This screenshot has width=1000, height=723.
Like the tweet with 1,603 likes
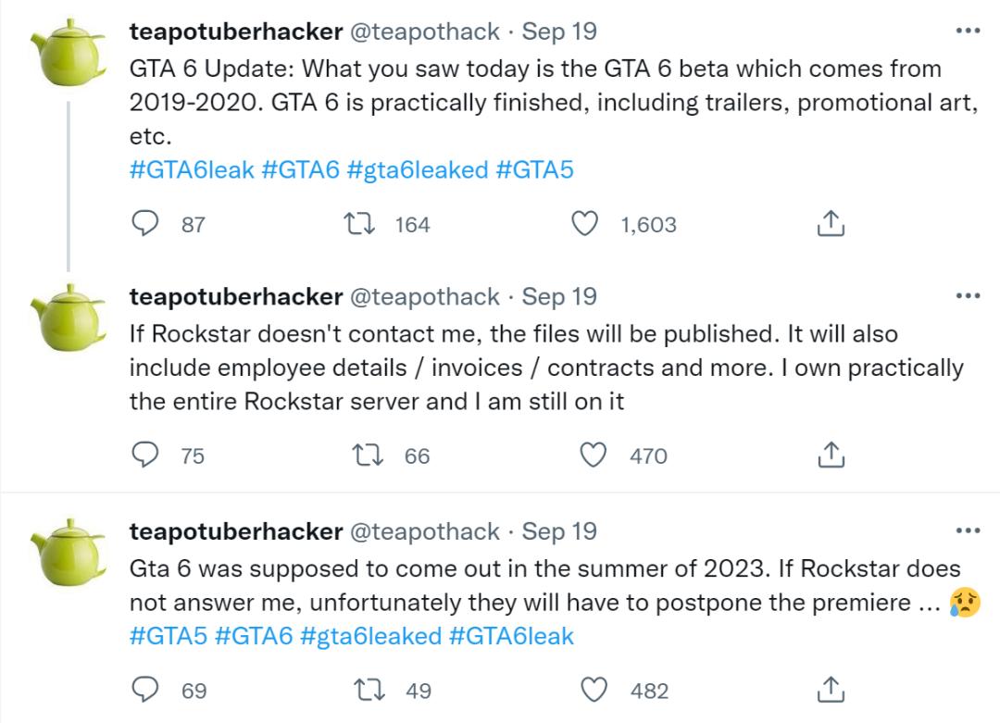click(584, 224)
